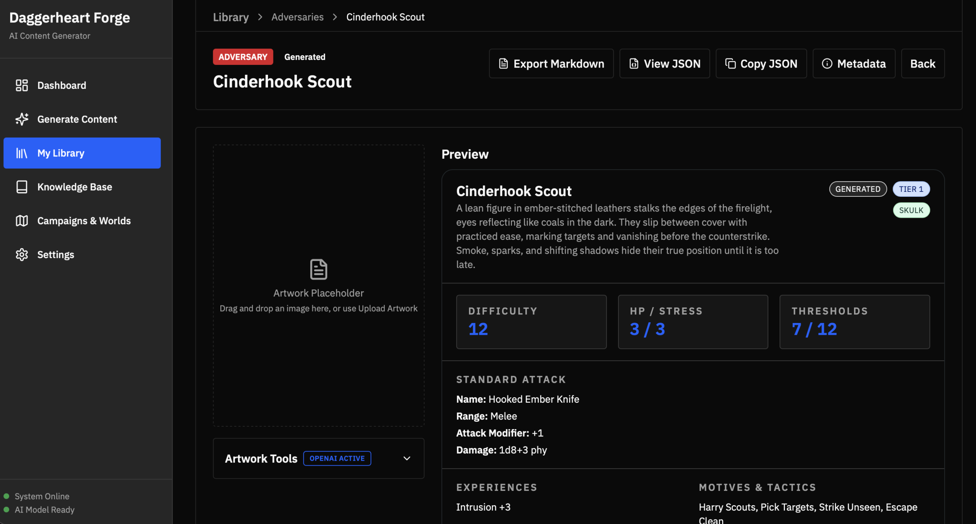Click the artwork drop zone
Image resolution: width=976 pixels, height=524 pixels.
tap(319, 285)
